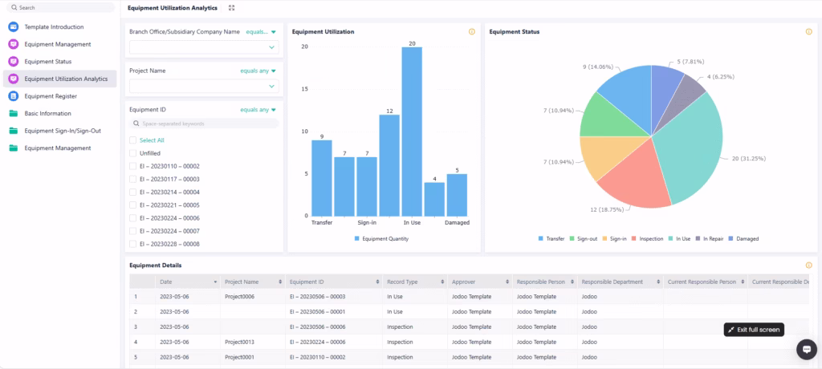Tick the Unfilled checkbox

click(x=132, y=153)
